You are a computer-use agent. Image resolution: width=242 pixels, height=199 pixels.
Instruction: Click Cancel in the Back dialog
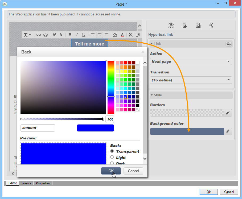[x=133, y=171]
